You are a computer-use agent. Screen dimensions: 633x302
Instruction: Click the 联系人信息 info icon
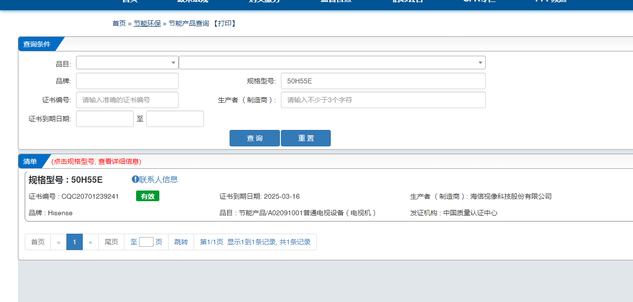pos(135,179)
